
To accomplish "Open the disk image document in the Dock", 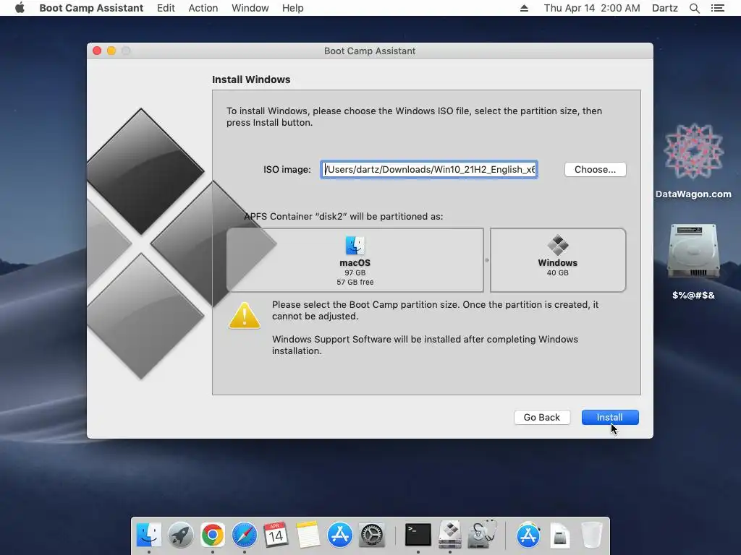I will tap(559, 535).
